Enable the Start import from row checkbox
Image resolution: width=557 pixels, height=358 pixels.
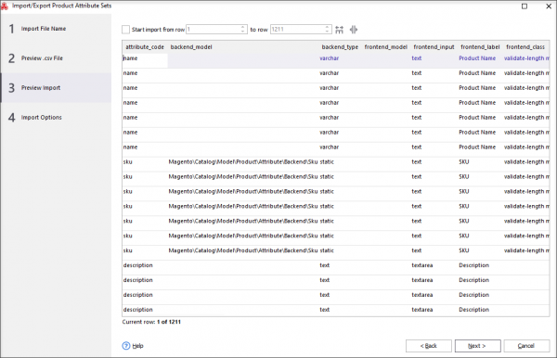125,30
